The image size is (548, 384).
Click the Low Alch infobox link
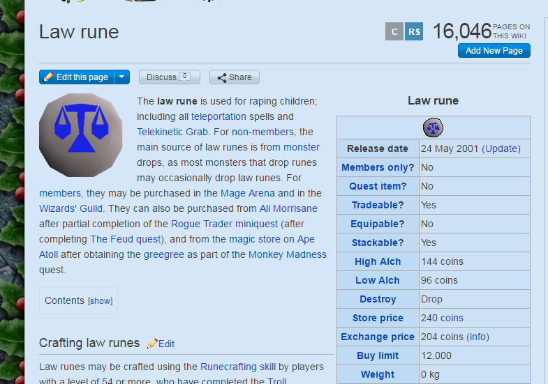[378, 280]
